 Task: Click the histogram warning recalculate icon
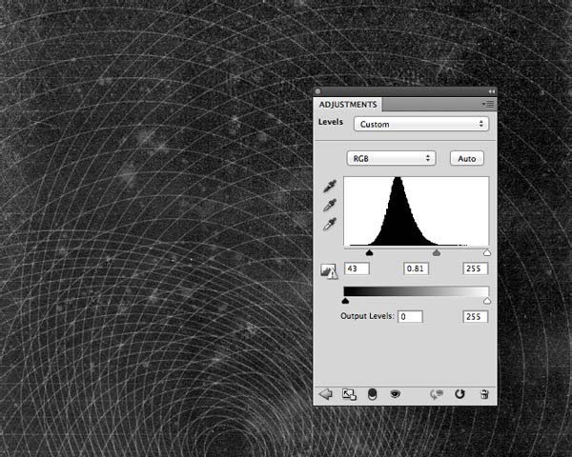[329, 271]
